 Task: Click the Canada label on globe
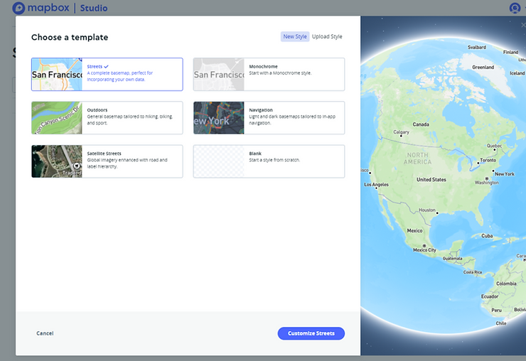421,124
